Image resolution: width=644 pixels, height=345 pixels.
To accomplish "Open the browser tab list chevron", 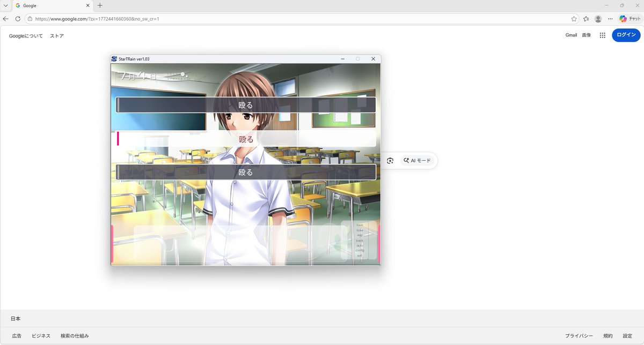I will point(5,5).
